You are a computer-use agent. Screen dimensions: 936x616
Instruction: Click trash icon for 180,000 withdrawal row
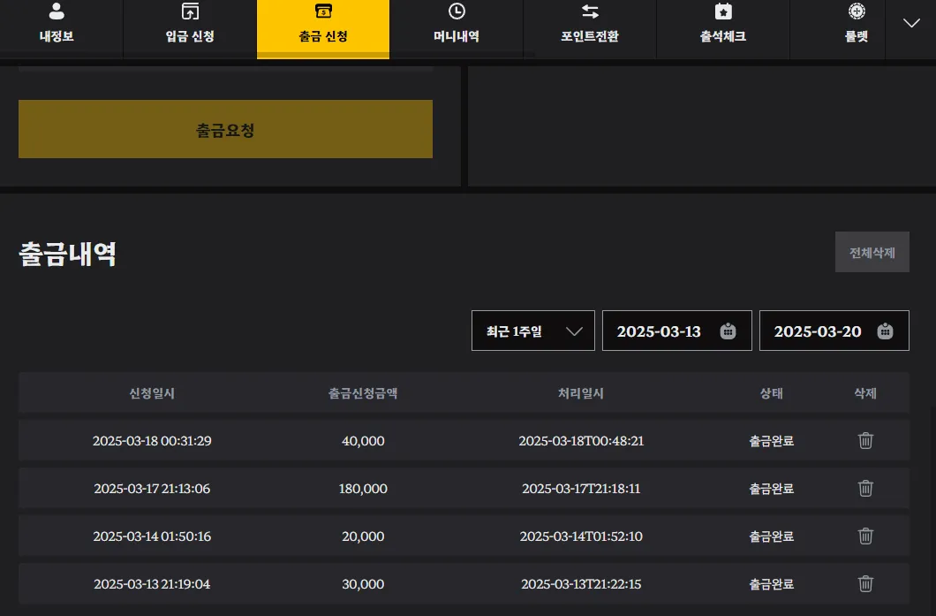[x=865, y=488]
